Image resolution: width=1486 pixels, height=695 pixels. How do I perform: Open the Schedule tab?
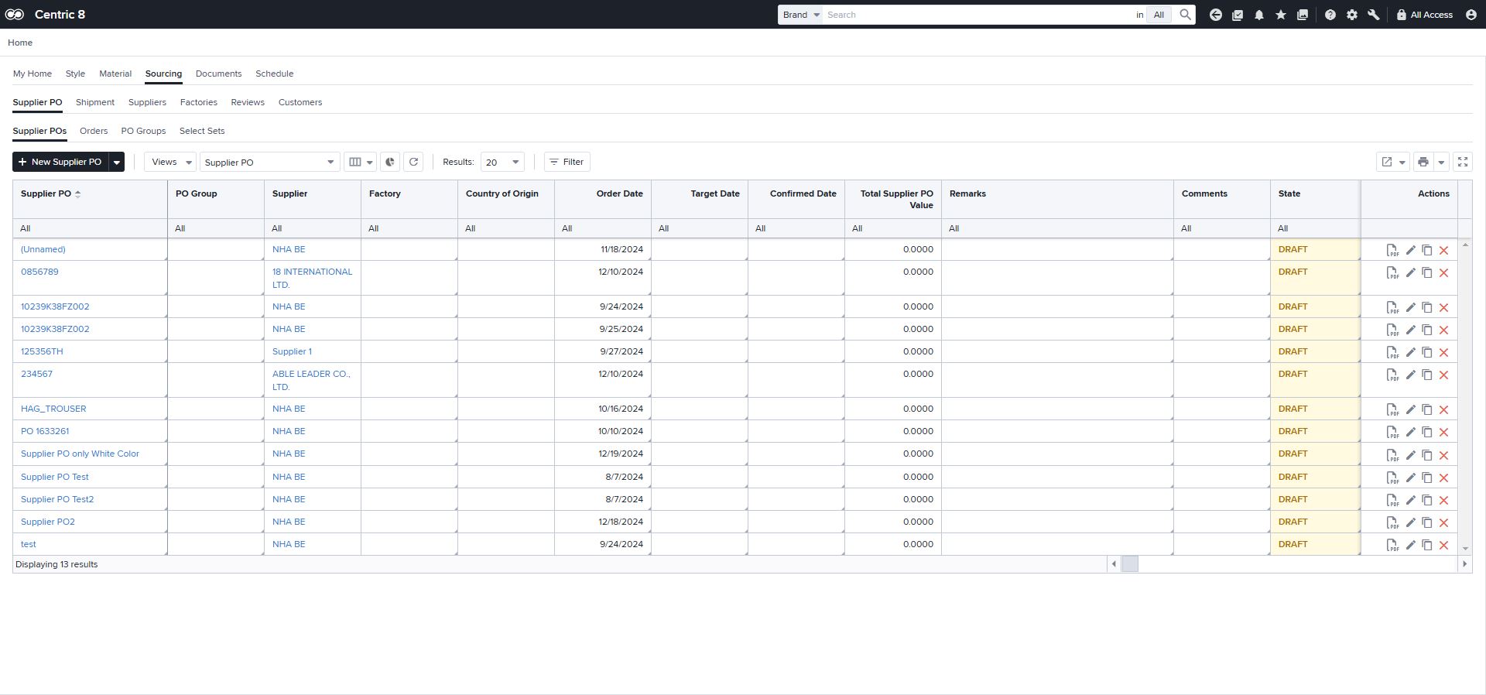click(274, 74)
